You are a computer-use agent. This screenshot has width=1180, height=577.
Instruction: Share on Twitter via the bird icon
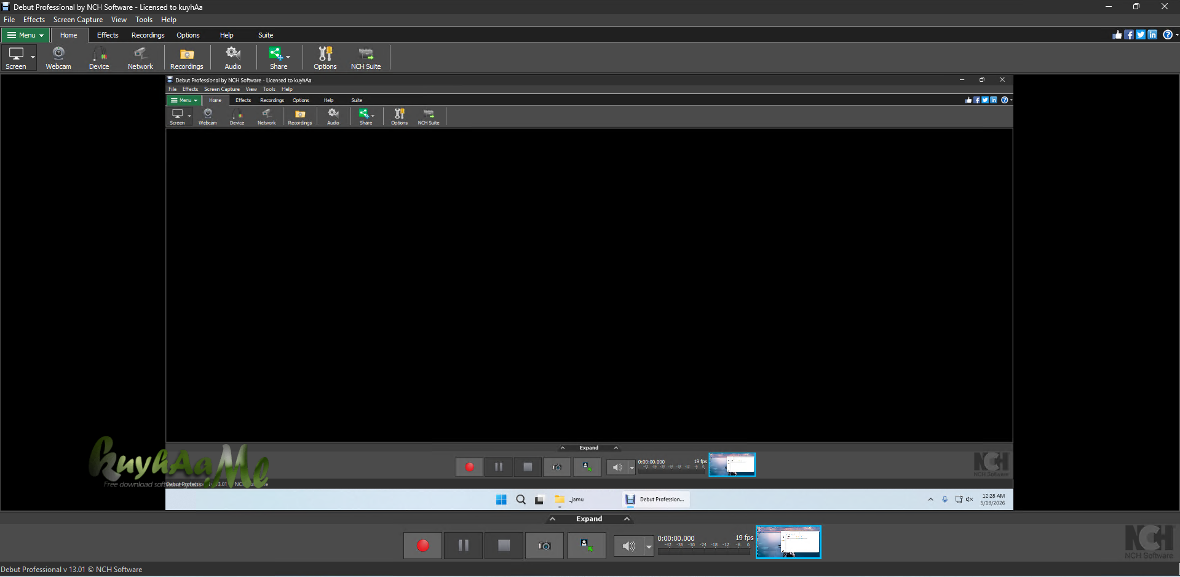point(1141,35)
